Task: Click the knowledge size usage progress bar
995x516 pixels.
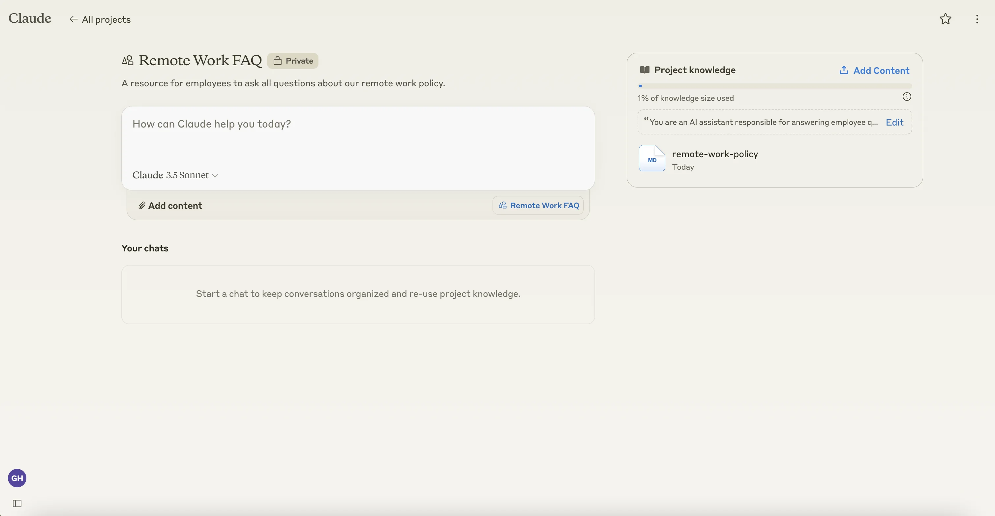Action: point(774,86)
